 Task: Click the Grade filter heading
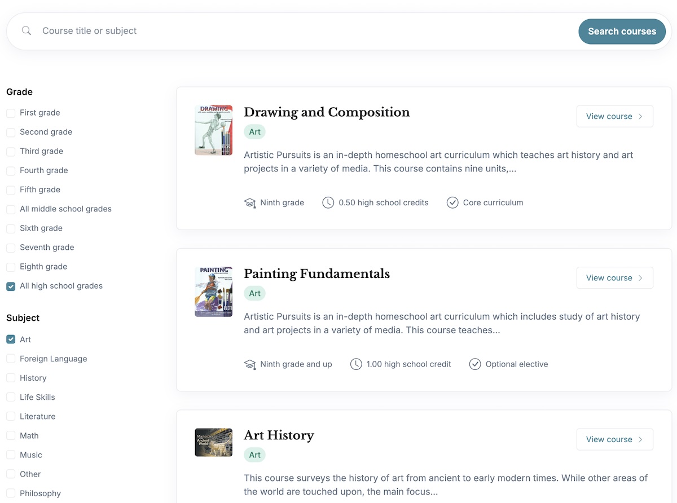20,92
